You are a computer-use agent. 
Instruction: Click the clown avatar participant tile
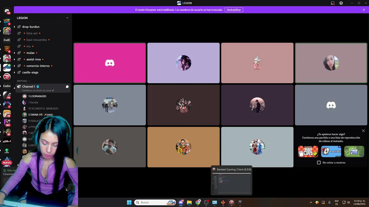[183, 147]
